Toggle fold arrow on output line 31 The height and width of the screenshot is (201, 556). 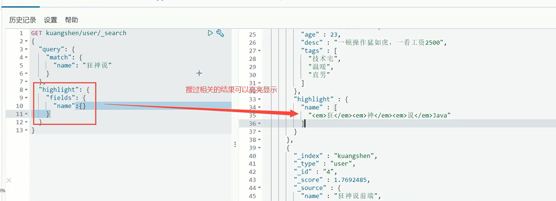coord(259,83)
